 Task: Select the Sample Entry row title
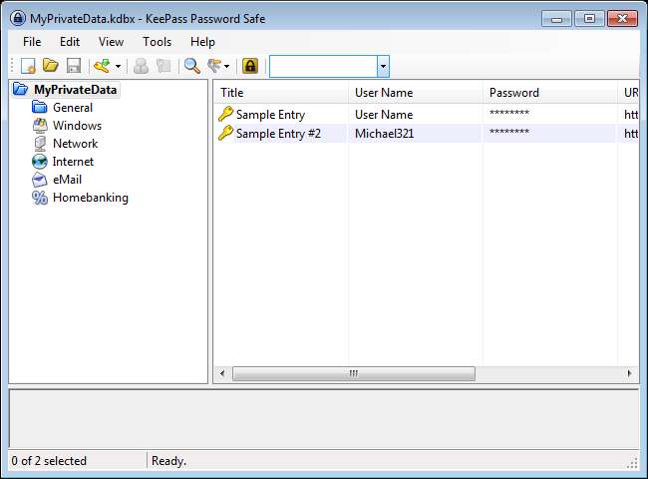pyautogui.click(x=271, y=115)
